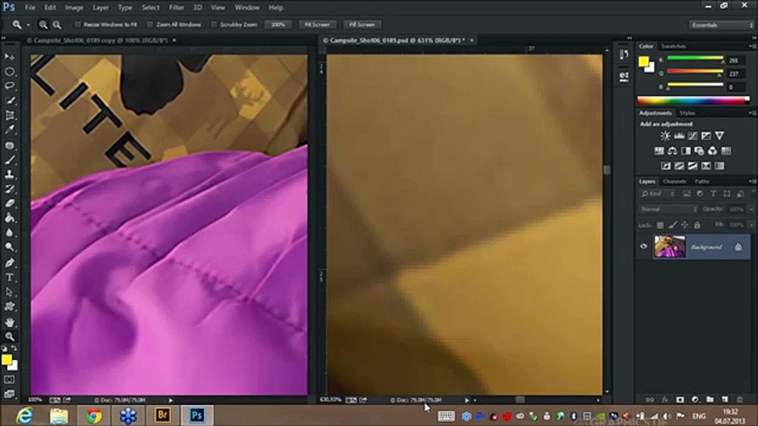Viewport: 758px width, 426px height.
Task: Switch to the Swatches tab
Action: pos(673,46)
